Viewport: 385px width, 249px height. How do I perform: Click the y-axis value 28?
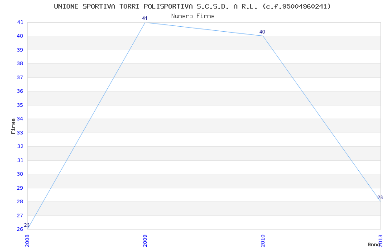(x=20, y=201)
